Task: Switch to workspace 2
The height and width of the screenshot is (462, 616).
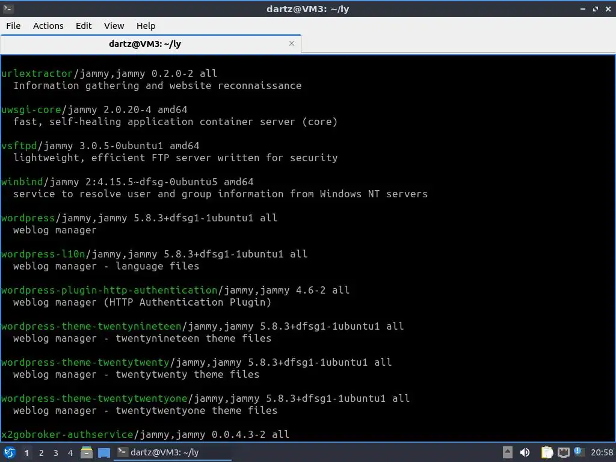Action: pos(42,453)
